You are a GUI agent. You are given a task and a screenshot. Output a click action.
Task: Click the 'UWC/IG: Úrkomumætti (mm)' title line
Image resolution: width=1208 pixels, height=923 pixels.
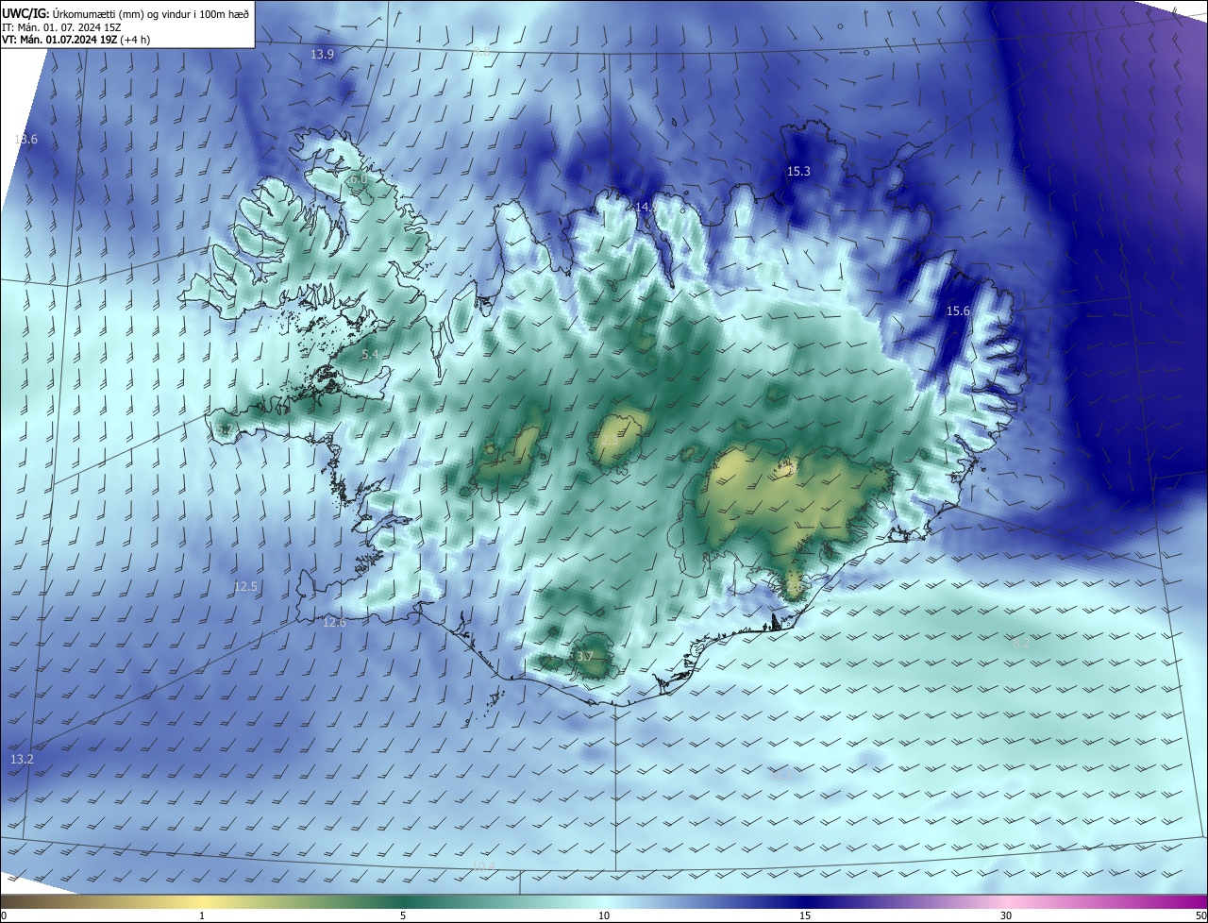[126, 13]
